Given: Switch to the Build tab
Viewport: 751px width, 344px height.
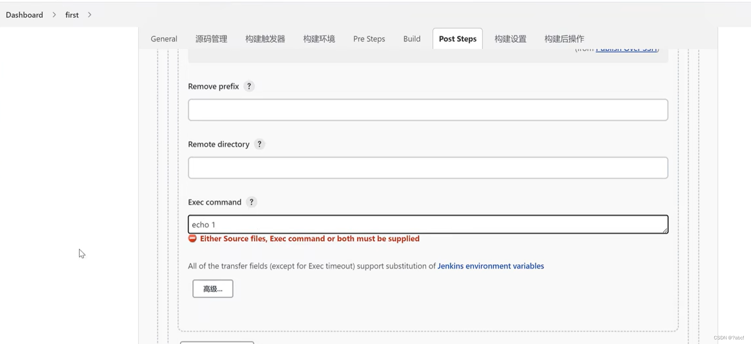Looking at the screenshot, I should tap(412, 39).
